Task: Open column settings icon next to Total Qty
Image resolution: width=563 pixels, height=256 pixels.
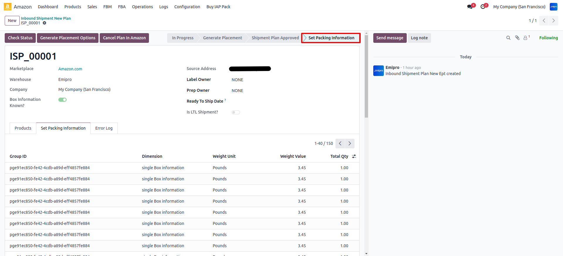Action: 354,156
